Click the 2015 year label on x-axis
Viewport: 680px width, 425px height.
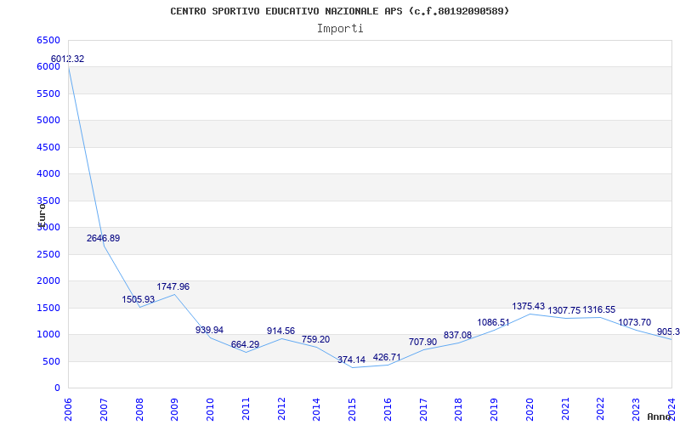pyautogui.click(x=353, y=410)
